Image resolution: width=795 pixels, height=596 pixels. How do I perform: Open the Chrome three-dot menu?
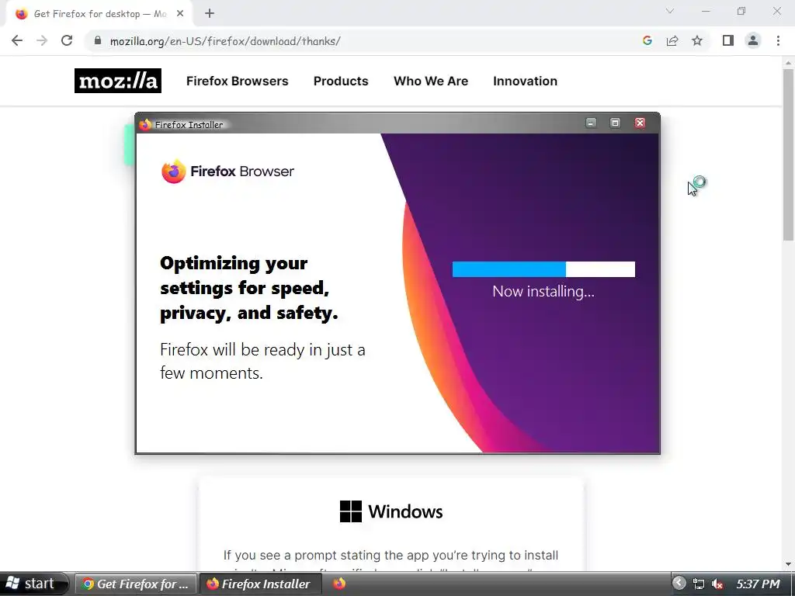click(778, 40)
